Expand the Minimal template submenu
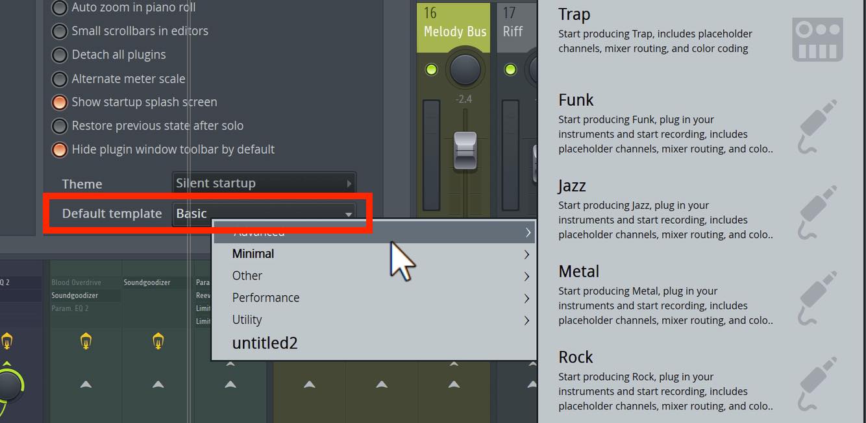The width and height of the screenshot is (866, 423). tap(374, 254)
